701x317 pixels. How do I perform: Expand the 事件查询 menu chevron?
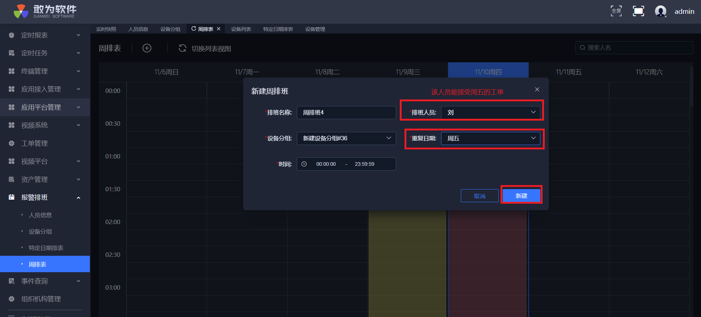click(78, 281)
